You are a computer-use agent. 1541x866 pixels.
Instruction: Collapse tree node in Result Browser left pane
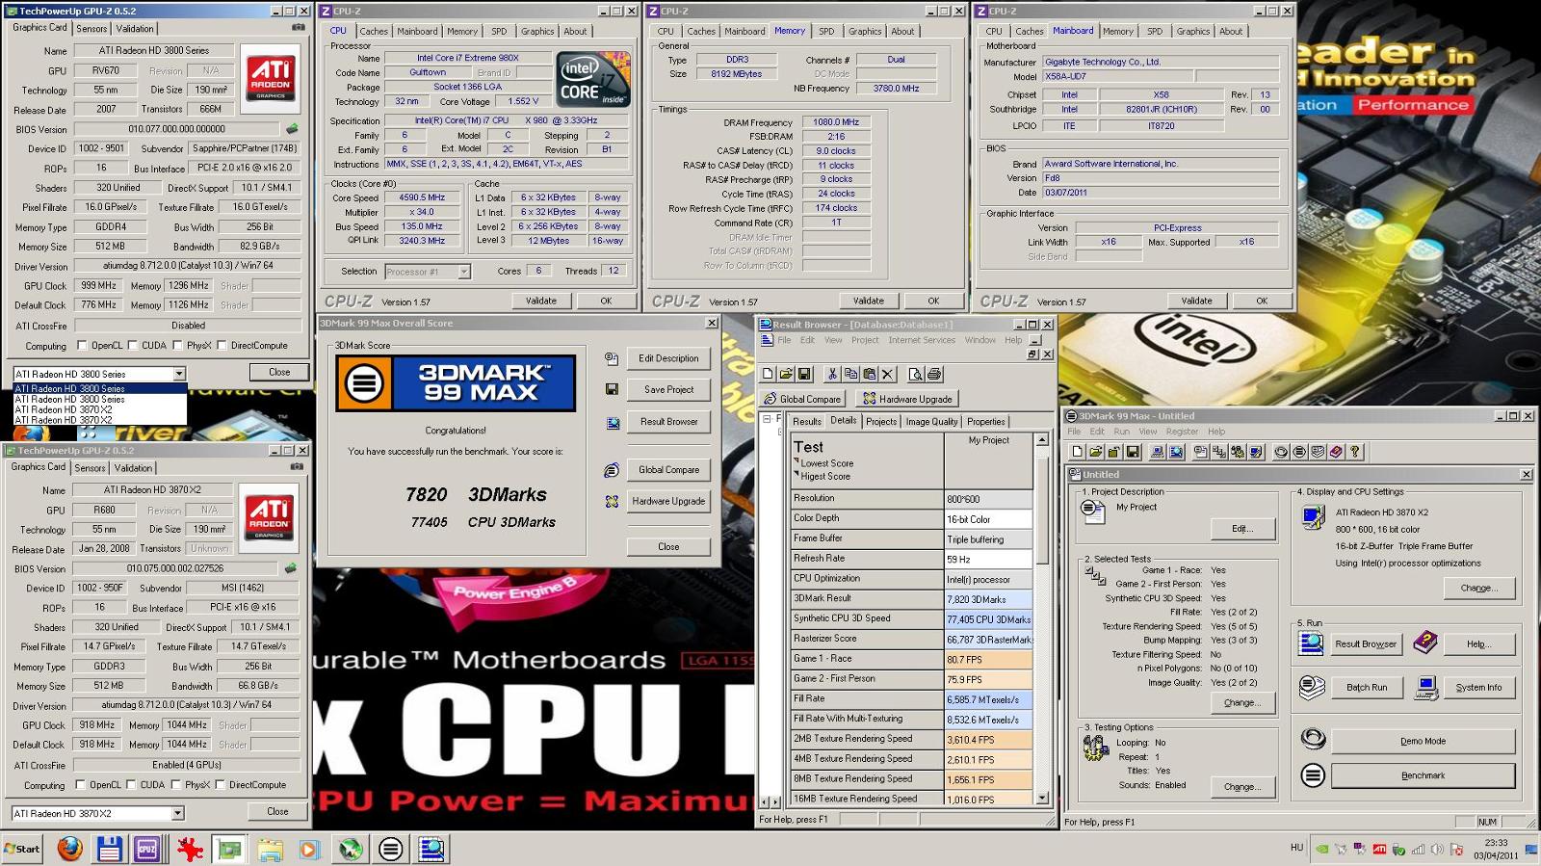pyautogui.click(x=768, y=419)
